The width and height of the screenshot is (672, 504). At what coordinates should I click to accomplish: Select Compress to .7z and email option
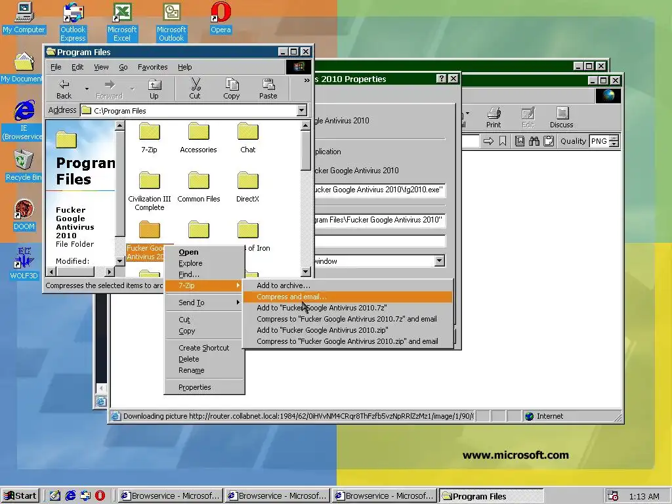[x=348, y=319]
